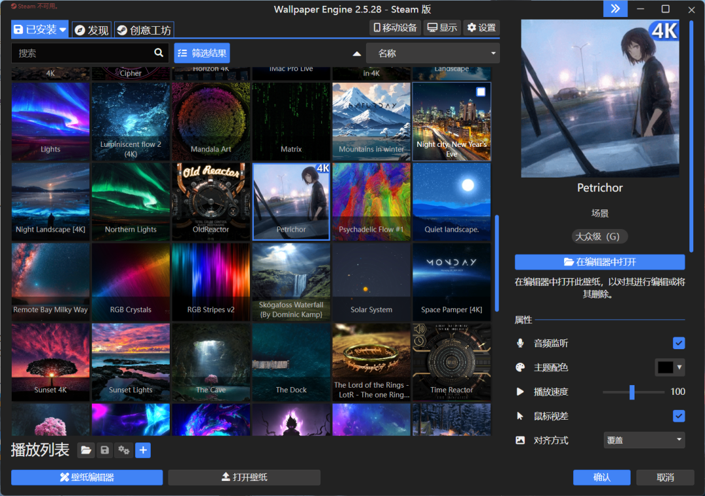Toggle ascending sort order arrow
This screenshot has width=705, height=496.
pos(356,54)
